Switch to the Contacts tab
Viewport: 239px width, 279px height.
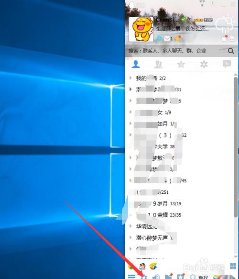(x=136, y=64)
